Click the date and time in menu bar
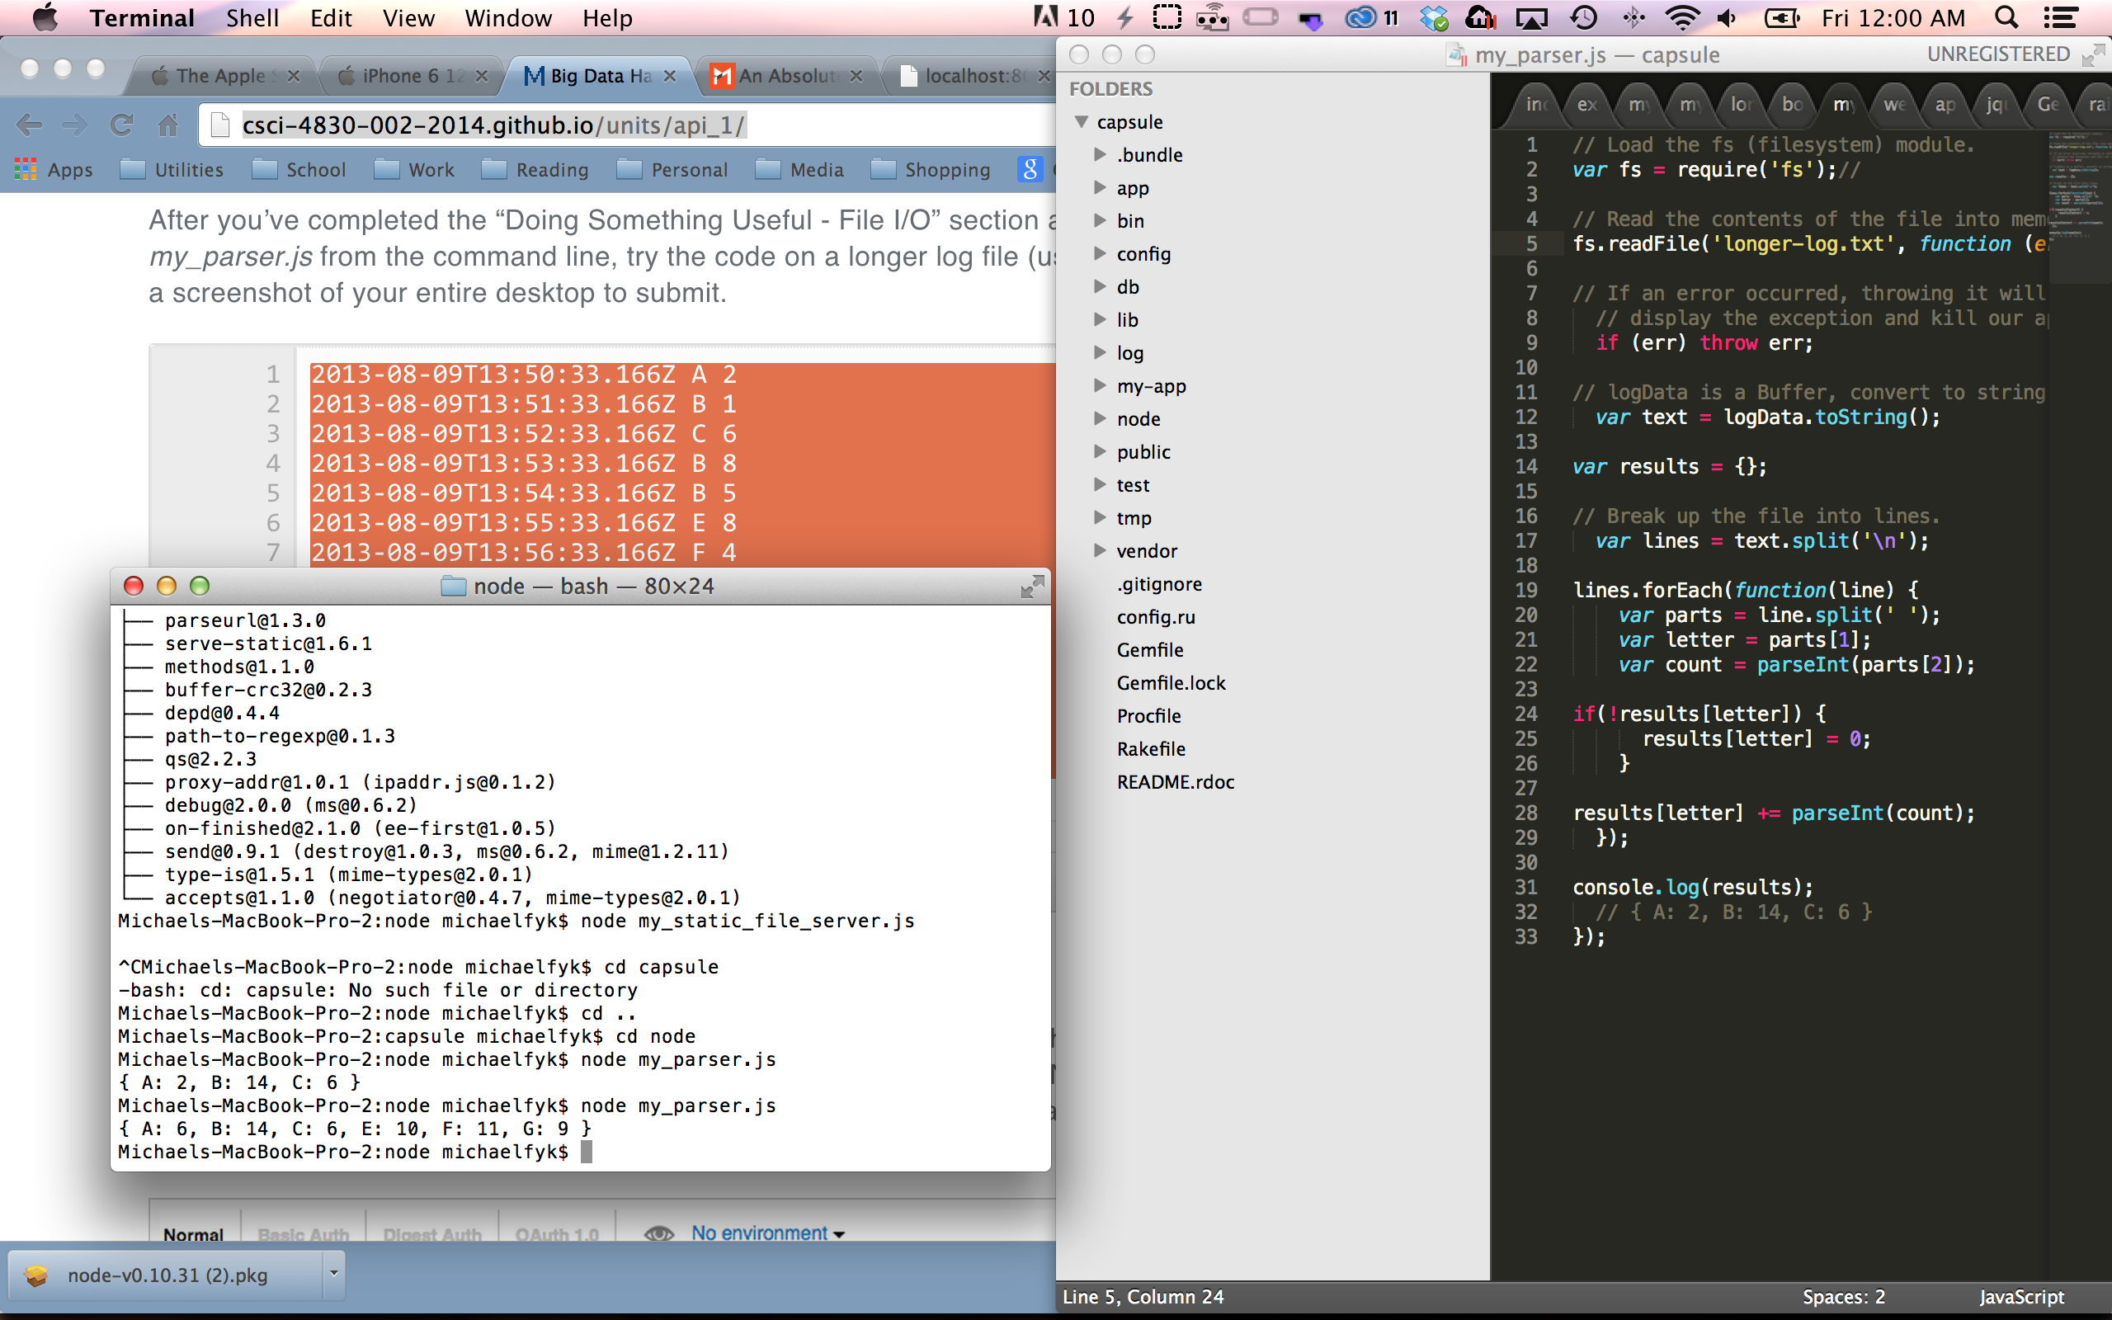The width and height of the screenshot is (2112, 1320). [1893, 17]
